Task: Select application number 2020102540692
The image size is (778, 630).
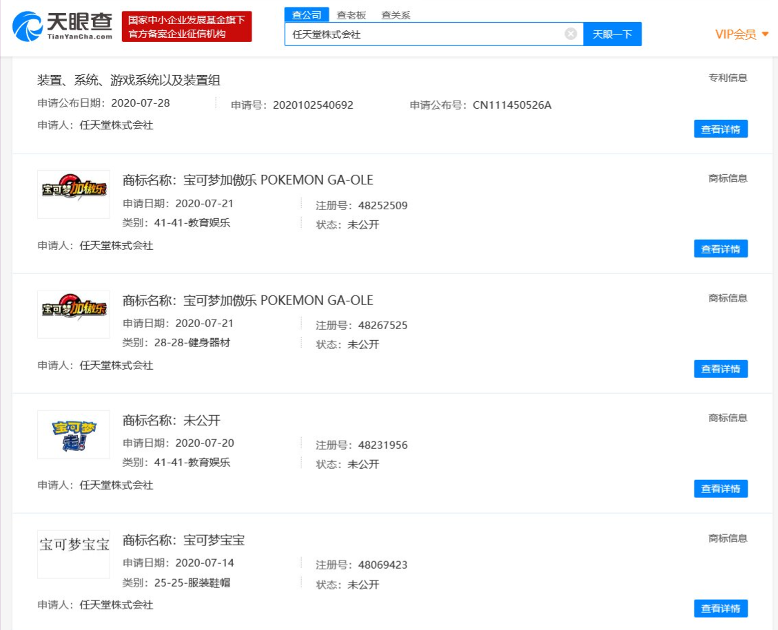Action: coord(313,105)
